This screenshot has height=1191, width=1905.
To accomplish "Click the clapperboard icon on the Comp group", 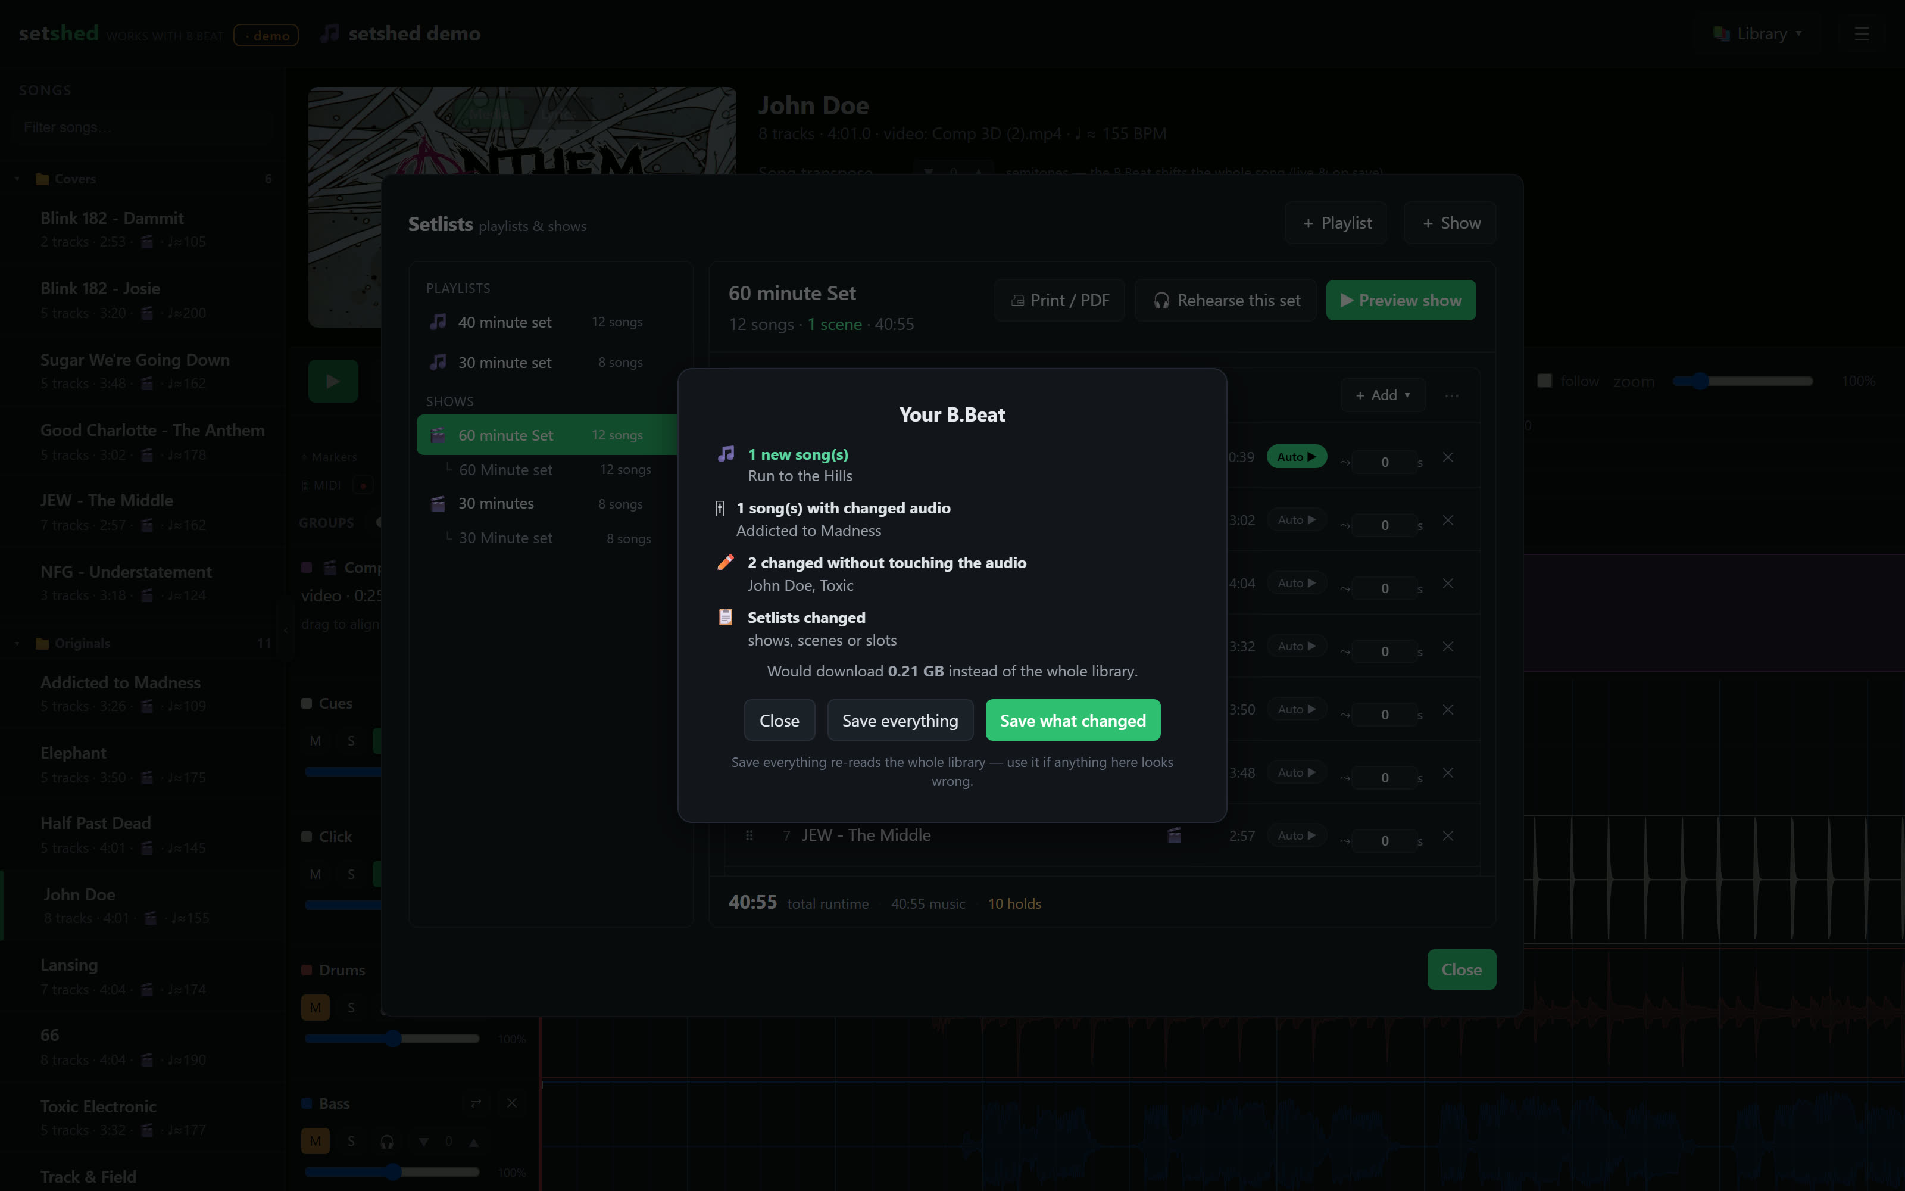I will coord(330,568).
